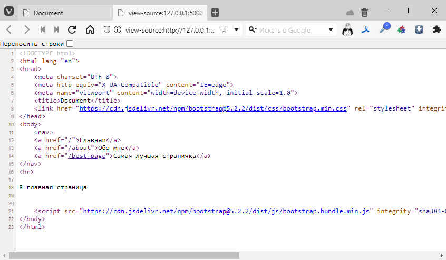This screenshot has height=260, width=446.
Task: Open the Vivaldi main menu icon
Action: [9, 12]
